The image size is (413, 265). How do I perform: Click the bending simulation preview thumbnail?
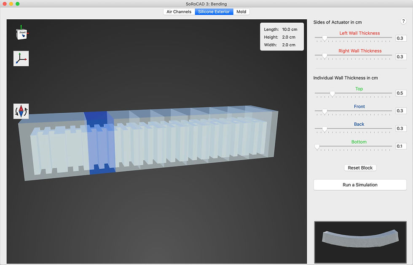click(360, 242)
